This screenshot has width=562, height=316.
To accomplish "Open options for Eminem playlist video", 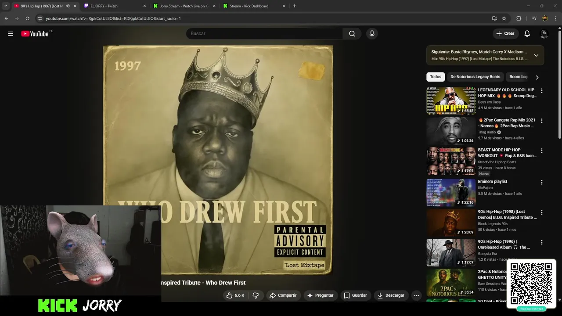I will [x=541, y=182].
